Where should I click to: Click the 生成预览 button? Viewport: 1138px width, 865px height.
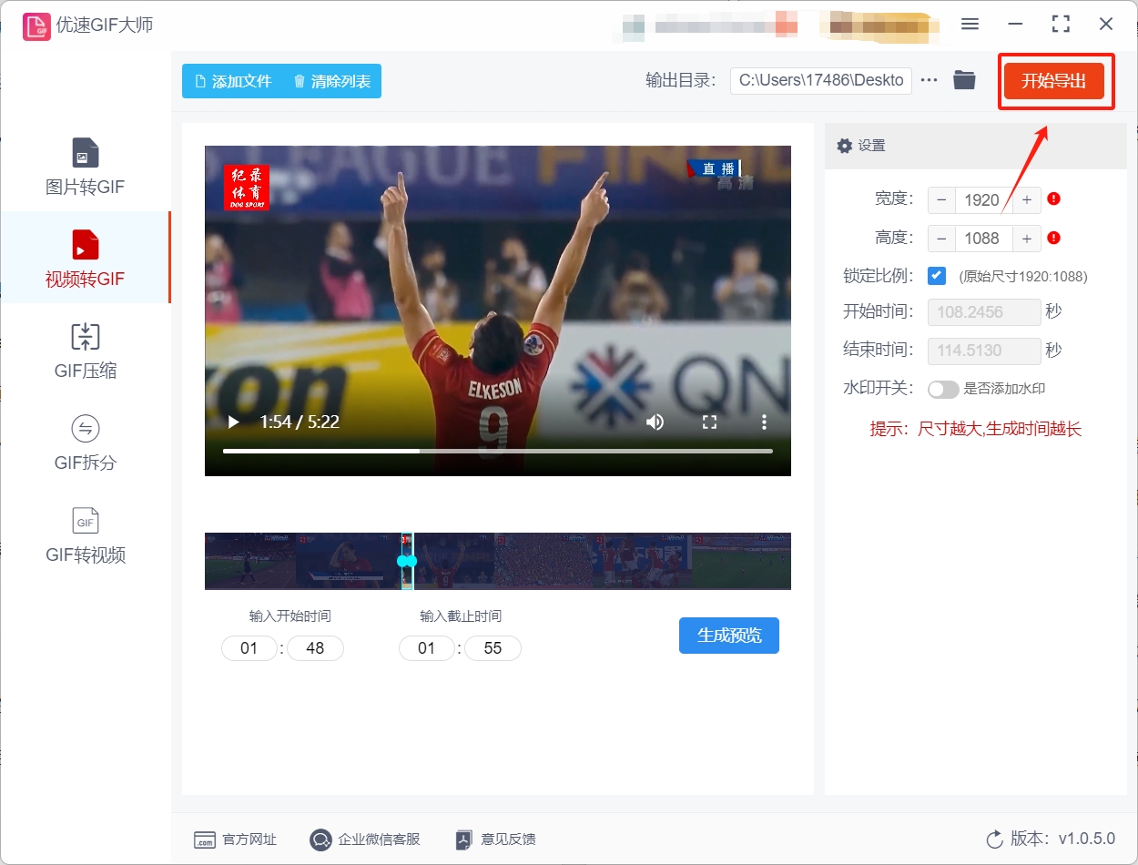click(729, 636)
